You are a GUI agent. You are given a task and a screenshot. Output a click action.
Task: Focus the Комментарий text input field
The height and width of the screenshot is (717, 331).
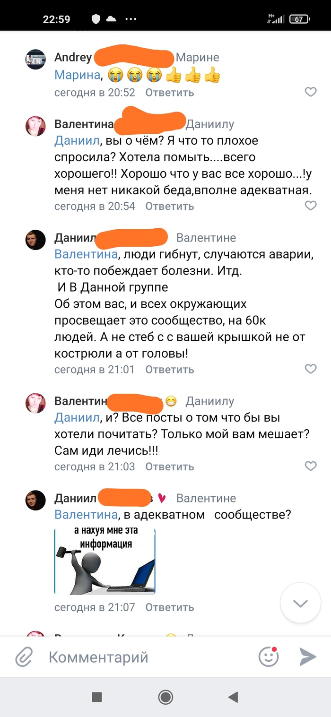(x=142, y=657)
